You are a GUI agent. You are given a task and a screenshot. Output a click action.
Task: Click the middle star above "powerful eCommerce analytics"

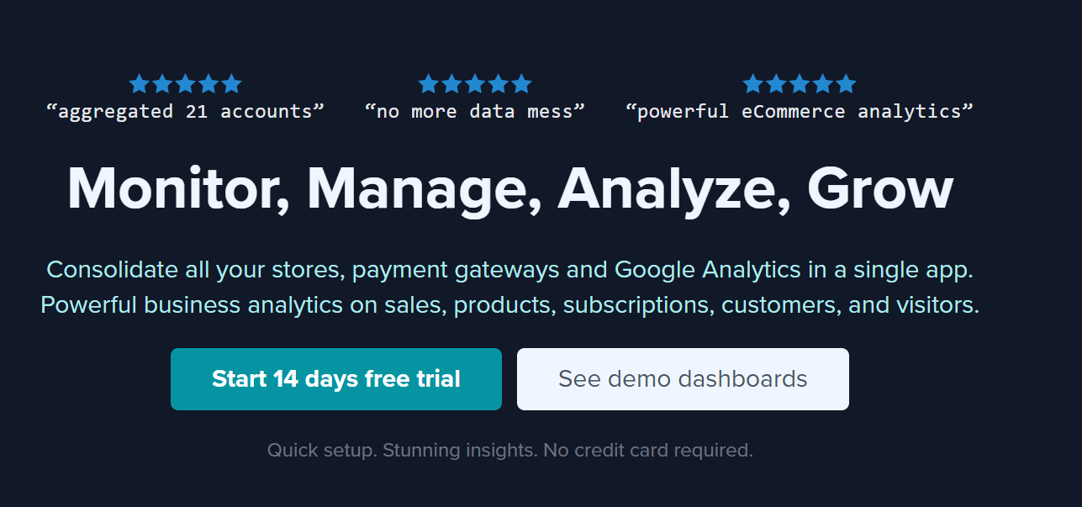tap(800, 84)
